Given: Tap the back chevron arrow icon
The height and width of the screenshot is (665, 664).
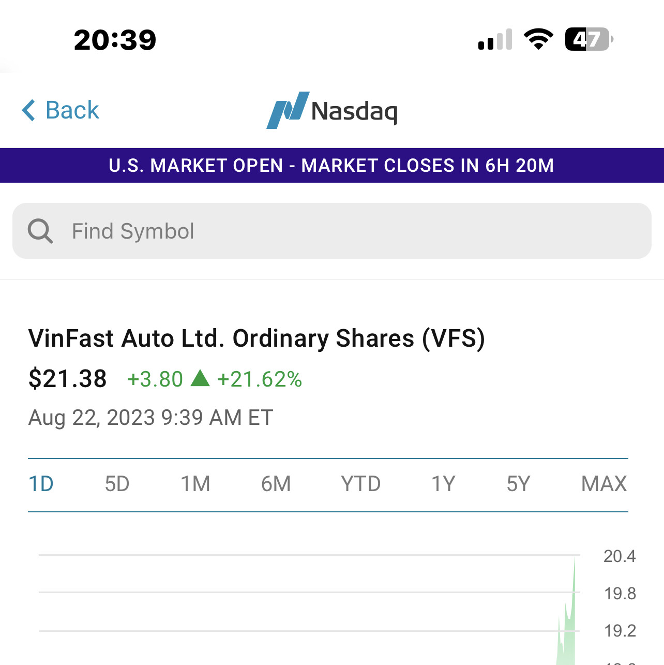Looking at the screenshot, I should 29,110.
